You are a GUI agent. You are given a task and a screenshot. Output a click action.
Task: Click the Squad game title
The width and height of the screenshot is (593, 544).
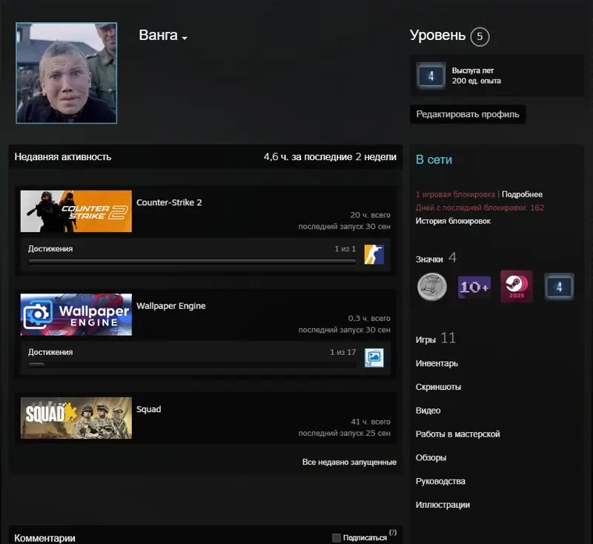149,409
